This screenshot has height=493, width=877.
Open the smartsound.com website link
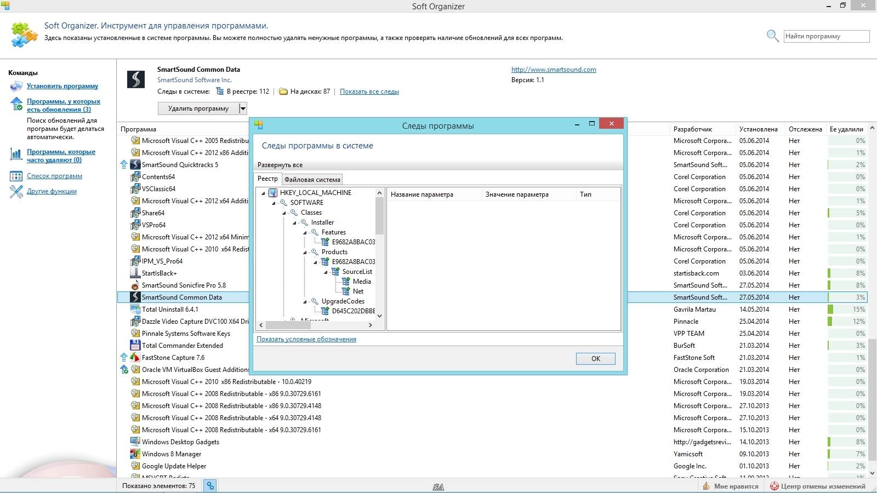554,70
